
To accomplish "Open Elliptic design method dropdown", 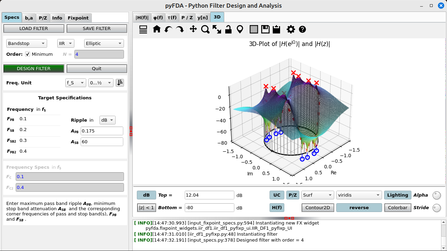I will [104, 43].
